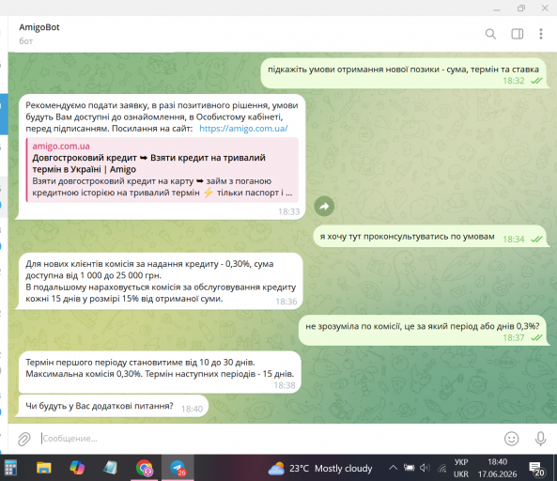Show hidden system tray icons chevron
The height and width of the screenshot is (481, 557).
pos(393,468)
